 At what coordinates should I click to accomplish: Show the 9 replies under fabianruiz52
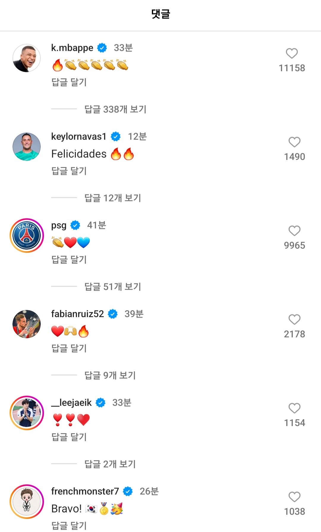pos(110,375)
